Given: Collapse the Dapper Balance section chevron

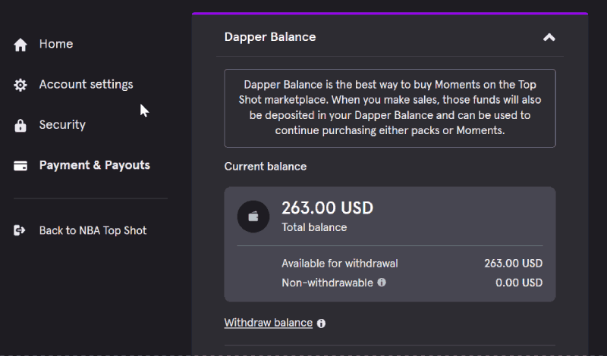Looking at the screenshot, I should pos(549,38).
